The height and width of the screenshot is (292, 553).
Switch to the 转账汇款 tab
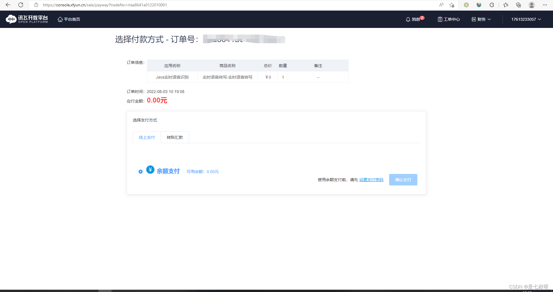175,137
